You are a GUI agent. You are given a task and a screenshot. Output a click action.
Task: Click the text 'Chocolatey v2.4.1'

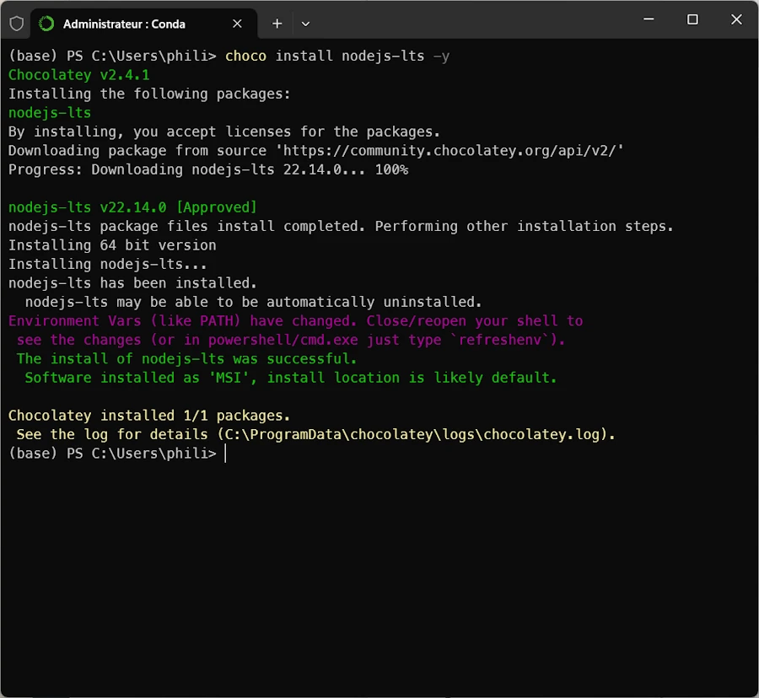pyautogui.click(x=79, y=75)
